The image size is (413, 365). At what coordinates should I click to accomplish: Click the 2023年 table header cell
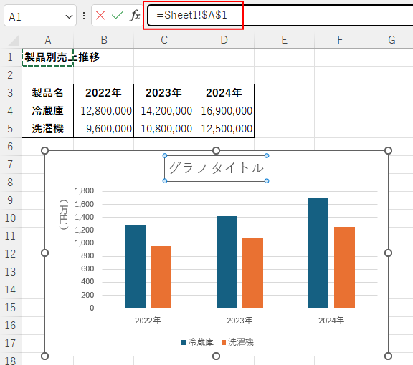click(163, 93)
